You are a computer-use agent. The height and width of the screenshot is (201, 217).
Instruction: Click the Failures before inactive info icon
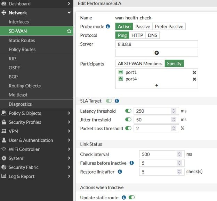pyautogui.click(x=132, y=163)
